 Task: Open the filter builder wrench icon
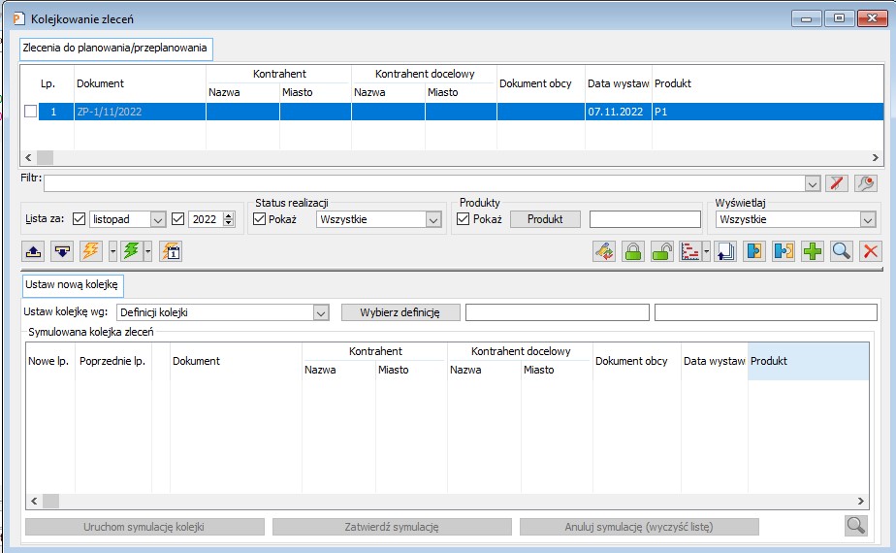coord(866,183)
